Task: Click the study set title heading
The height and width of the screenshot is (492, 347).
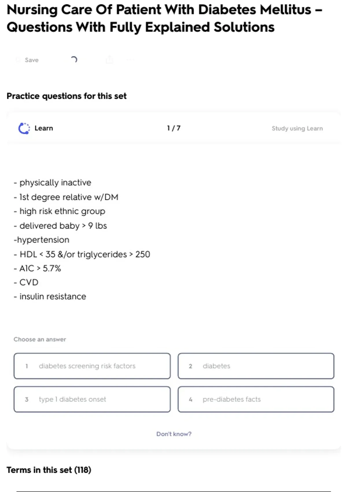Action: click(x=164, y=19)
